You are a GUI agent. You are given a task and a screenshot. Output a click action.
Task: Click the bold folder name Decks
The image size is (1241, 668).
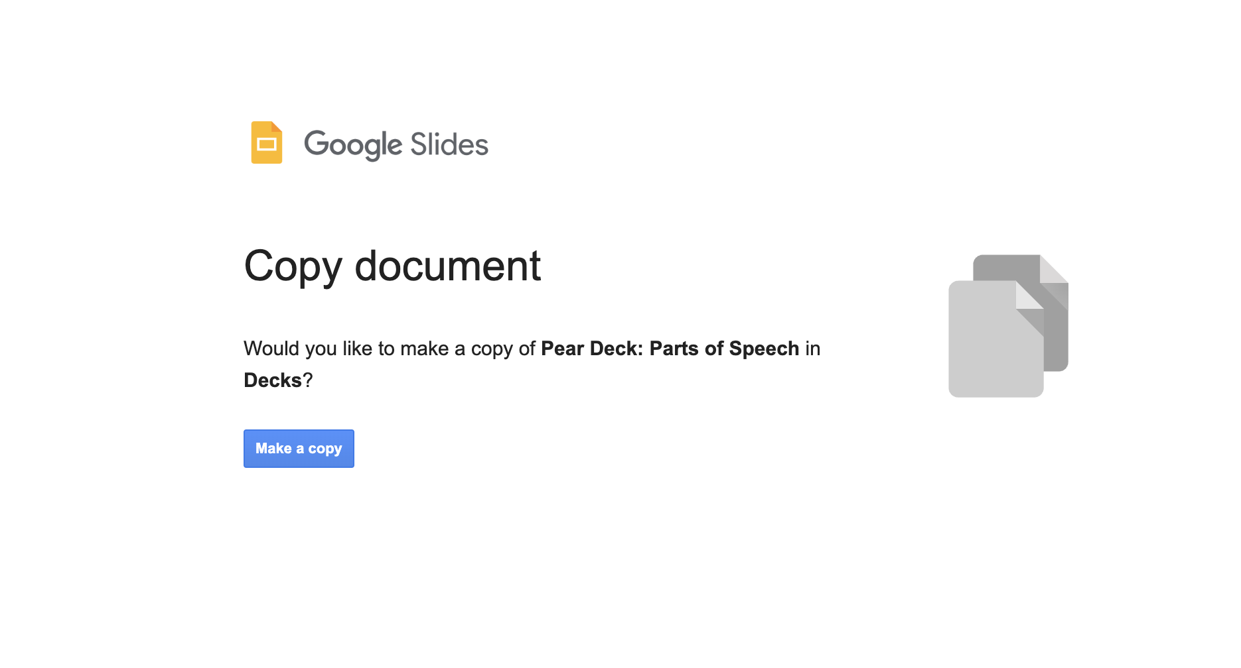pos(273,380)
